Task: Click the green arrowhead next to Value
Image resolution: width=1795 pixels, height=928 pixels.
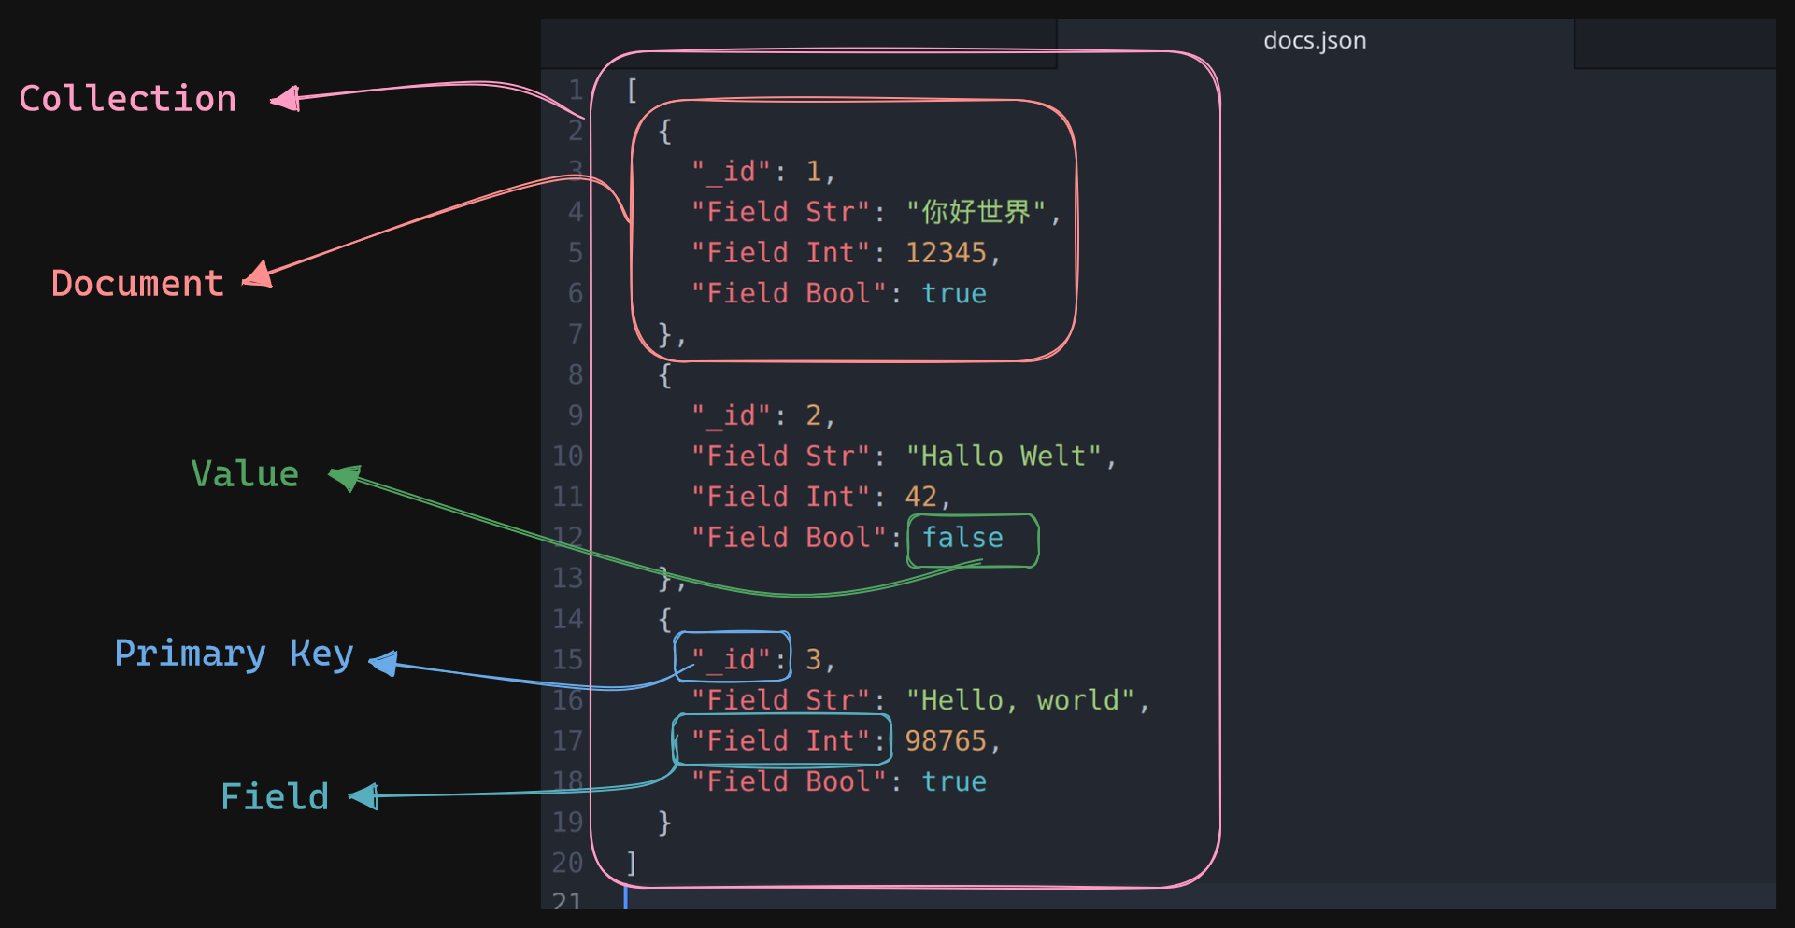Action: tap(345, 477)
